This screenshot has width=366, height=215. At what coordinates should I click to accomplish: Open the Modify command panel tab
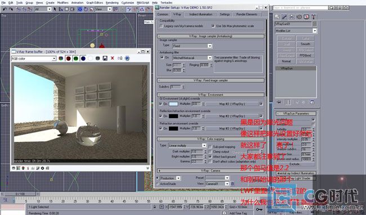[x=284, y=16]
